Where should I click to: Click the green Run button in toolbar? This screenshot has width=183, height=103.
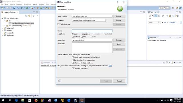(x=27, y=8)
